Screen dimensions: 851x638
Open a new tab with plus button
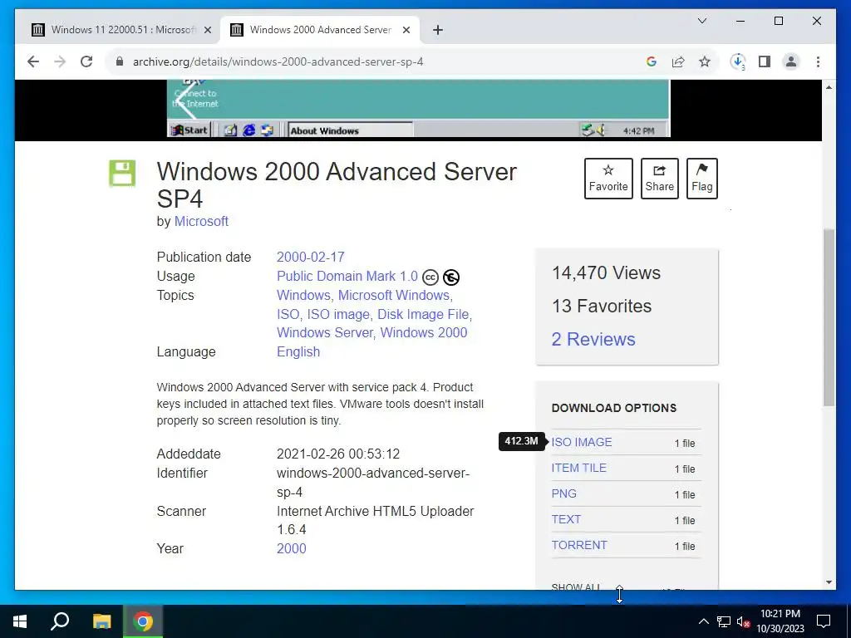(x=438, y=30)
